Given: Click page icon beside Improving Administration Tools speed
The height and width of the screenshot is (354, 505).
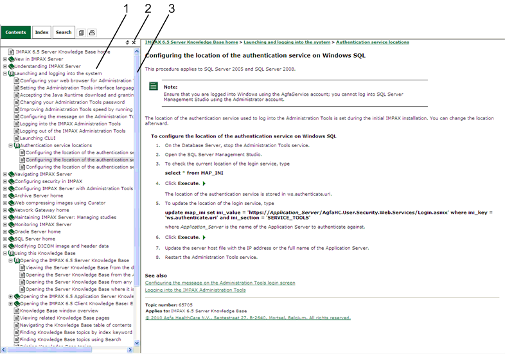Looking at the screenshot, I should click(17, 109).
